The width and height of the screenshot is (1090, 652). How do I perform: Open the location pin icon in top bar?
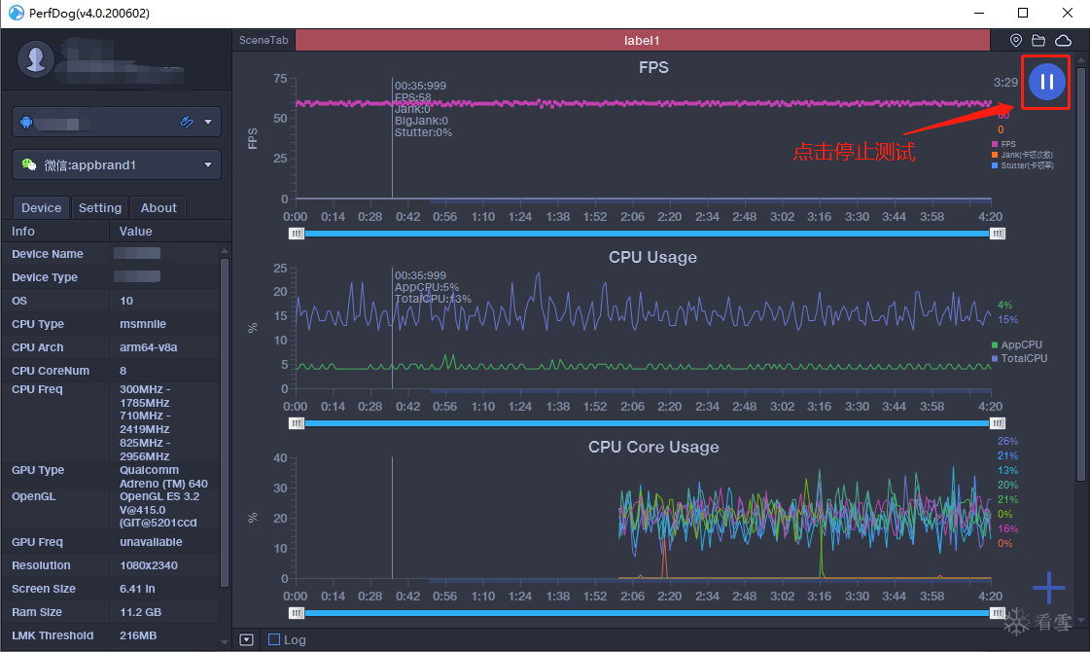coord(1016,40)
